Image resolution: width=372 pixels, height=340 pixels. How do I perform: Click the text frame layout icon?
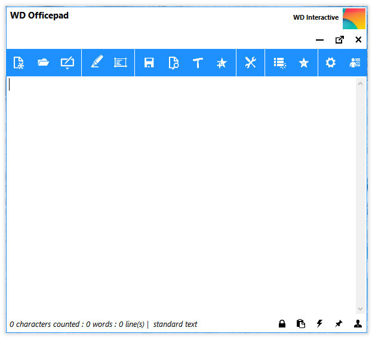click(x=121, y=63)
